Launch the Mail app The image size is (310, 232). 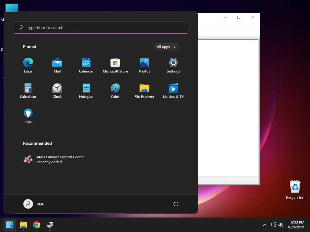pyautogui.click(x=57, y=66)
